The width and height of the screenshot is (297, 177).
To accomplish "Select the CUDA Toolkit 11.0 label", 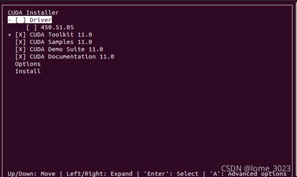I will pyautogui.click(x=61, y=35).
